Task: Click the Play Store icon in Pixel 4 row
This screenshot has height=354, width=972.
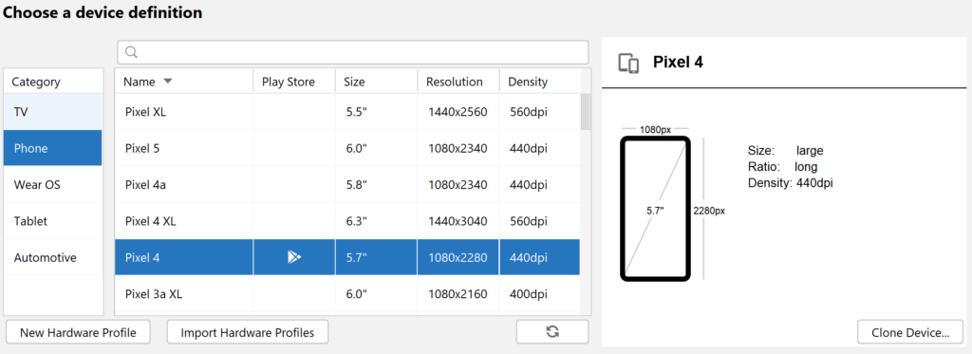Action: click(x=294, y=257)
